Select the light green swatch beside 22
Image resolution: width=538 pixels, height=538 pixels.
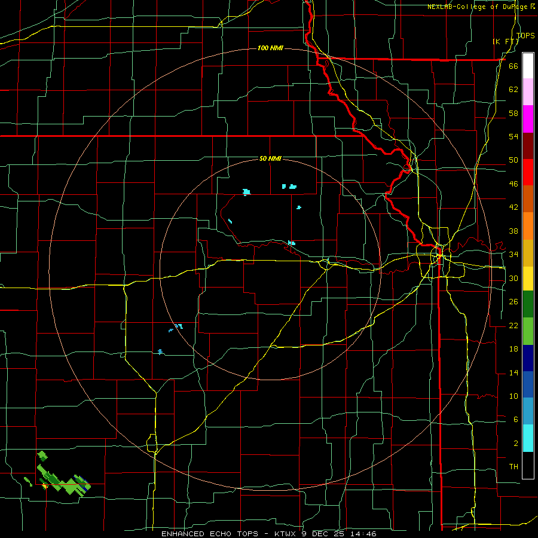[x=528, y=331]
